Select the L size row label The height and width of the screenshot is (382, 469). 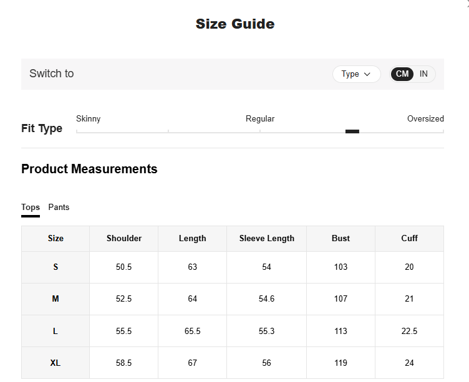coord(56,332)
